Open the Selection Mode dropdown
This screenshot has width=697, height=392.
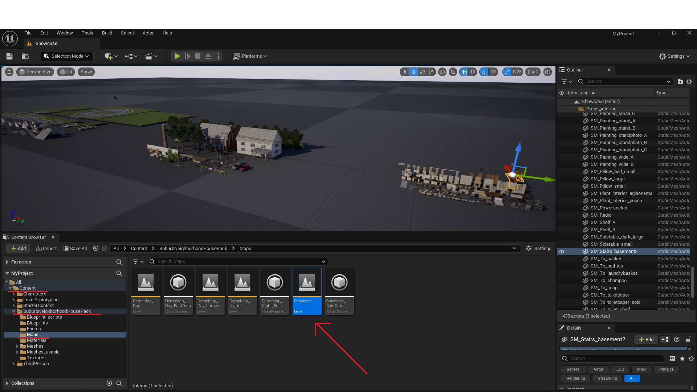(67, 56)
